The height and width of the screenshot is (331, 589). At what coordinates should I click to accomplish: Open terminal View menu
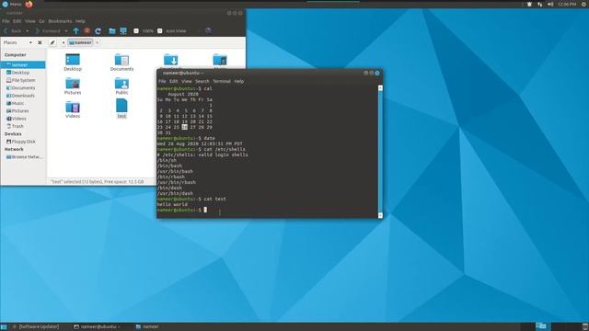click(x=187, y=81)
